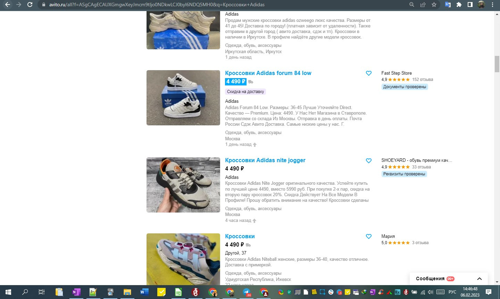The image size is (500, 299).
Task: Open 'Кроссовки Adidas forum 84 low' listing
Action: (x=268, y=73)
